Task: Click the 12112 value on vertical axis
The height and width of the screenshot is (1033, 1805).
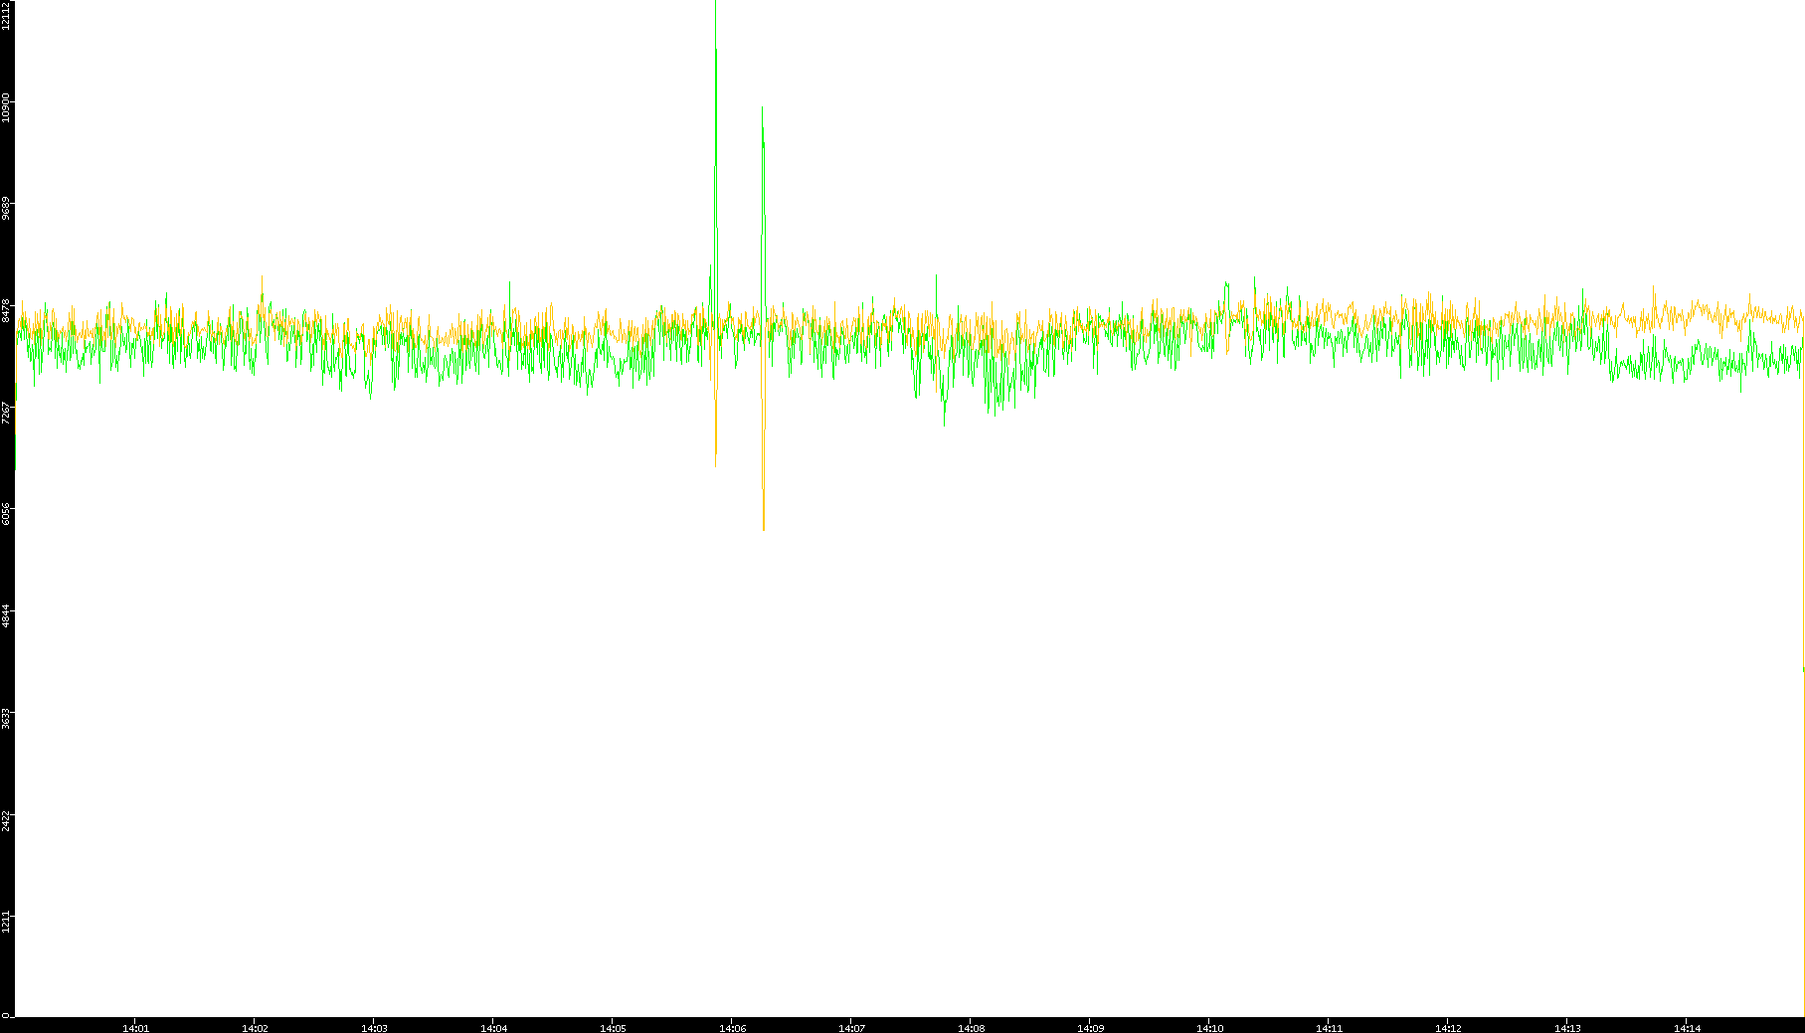Action: click(7, 14)
